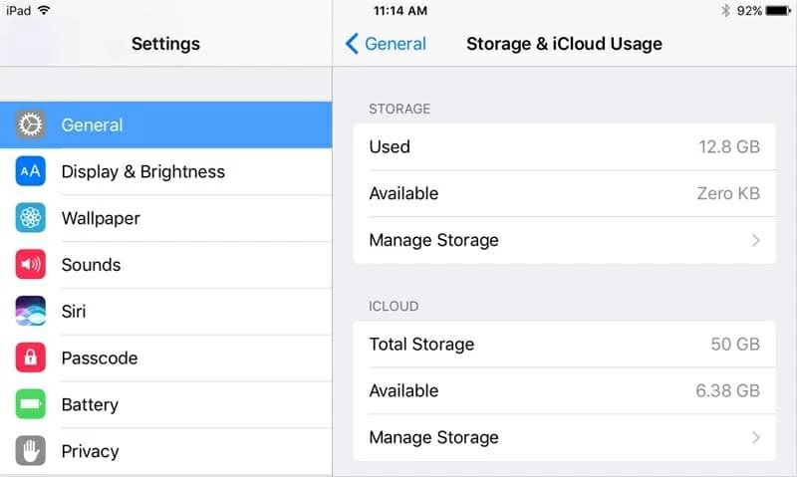The height and width of the screenshot is (477, 797).
Task: Open the Siri icon
Action: click(x=31, y=312)
